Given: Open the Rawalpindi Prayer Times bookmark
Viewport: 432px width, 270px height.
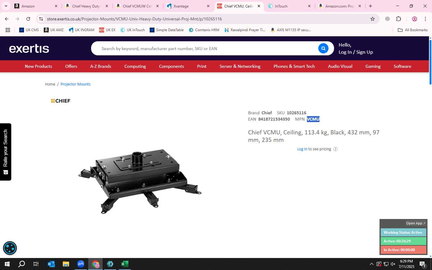Looking at the screenshot, I should click(x=245, y=30).
